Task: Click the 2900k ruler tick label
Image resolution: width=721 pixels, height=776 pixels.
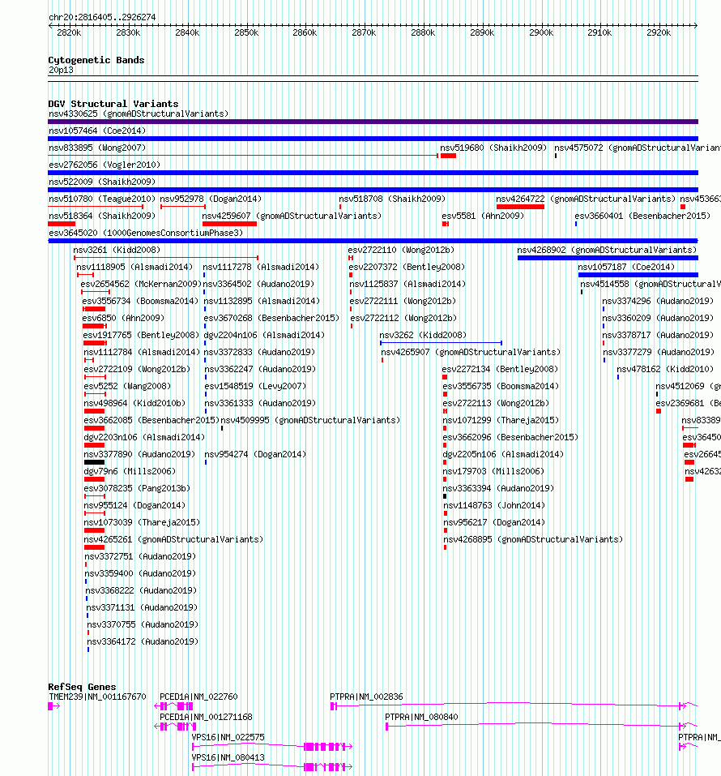Action: [x=541, y=32]
